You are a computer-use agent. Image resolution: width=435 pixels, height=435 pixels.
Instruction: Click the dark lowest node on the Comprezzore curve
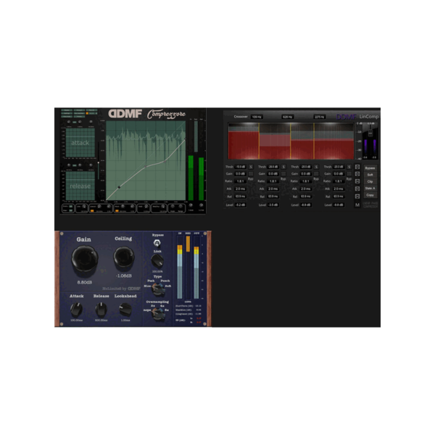point(119,187)
